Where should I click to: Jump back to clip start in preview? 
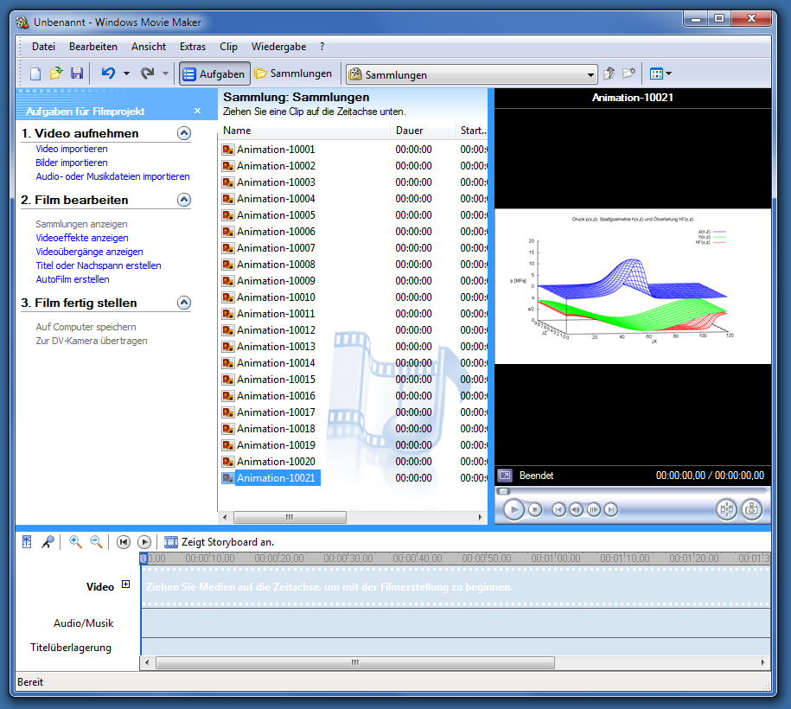click(559, 509)
